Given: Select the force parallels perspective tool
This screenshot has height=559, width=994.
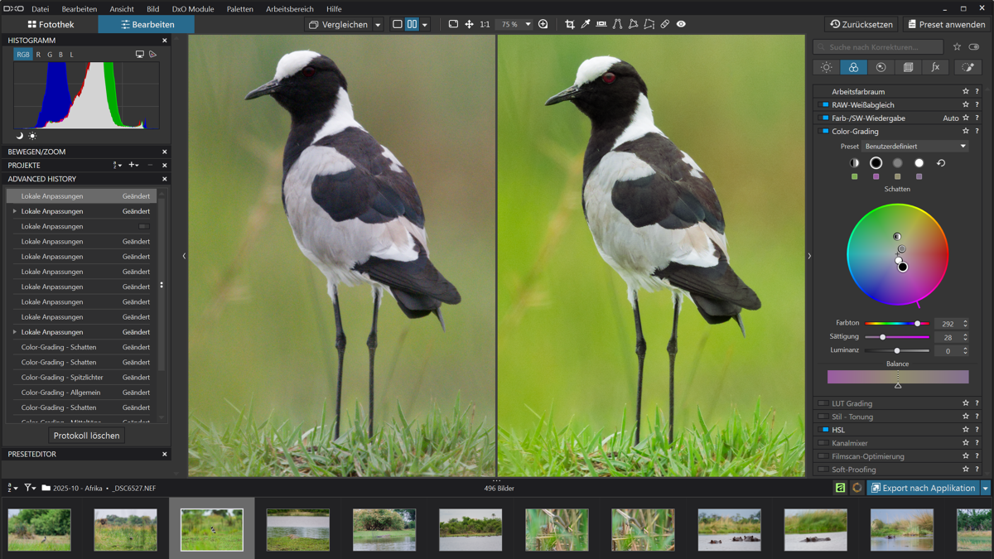Looking at the screenshot, I should point(617,25).
